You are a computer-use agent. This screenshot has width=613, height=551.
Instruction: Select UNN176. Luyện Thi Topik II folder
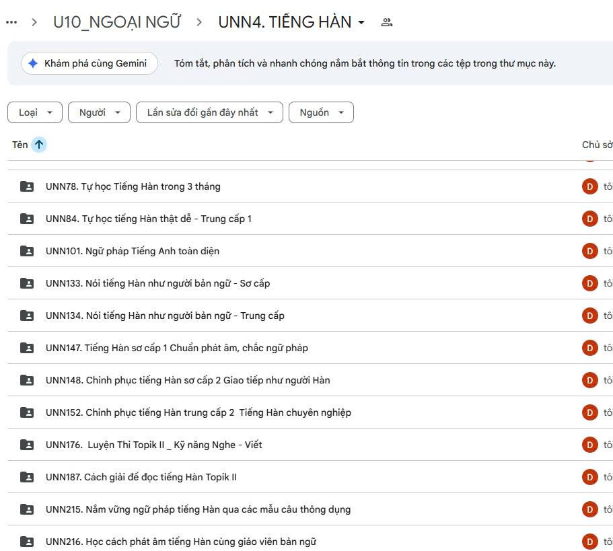pos(153,445)
